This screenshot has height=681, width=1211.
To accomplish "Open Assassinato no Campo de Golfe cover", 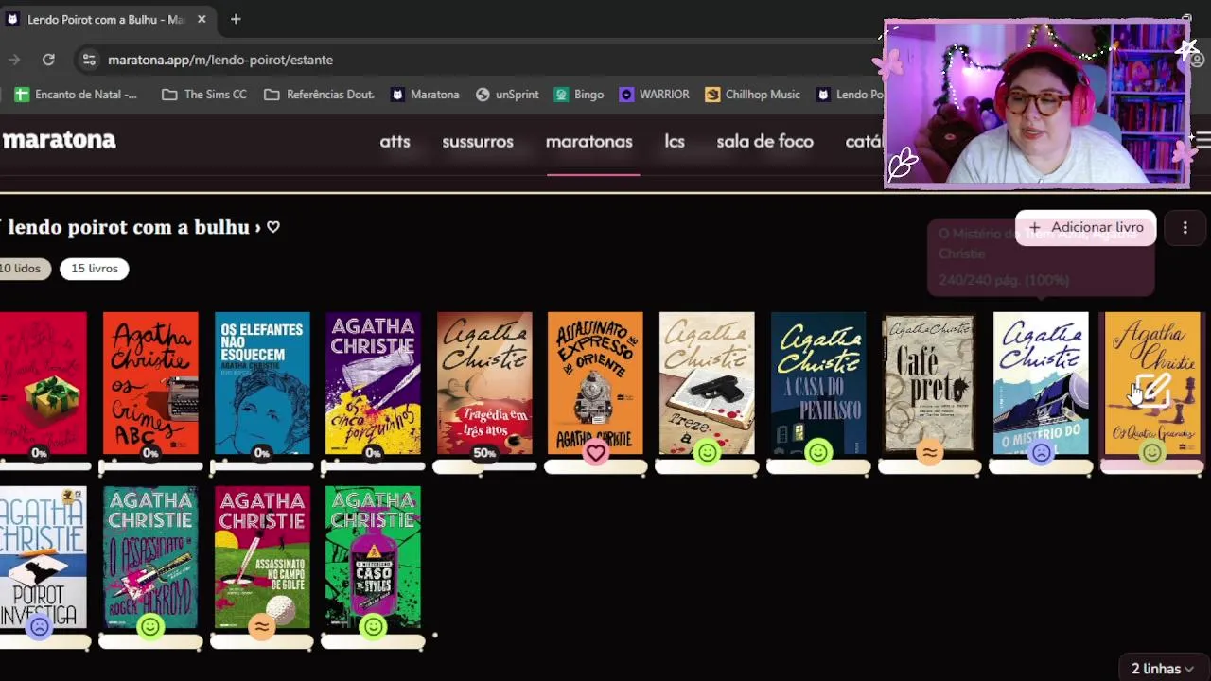I will coord(262,557).
